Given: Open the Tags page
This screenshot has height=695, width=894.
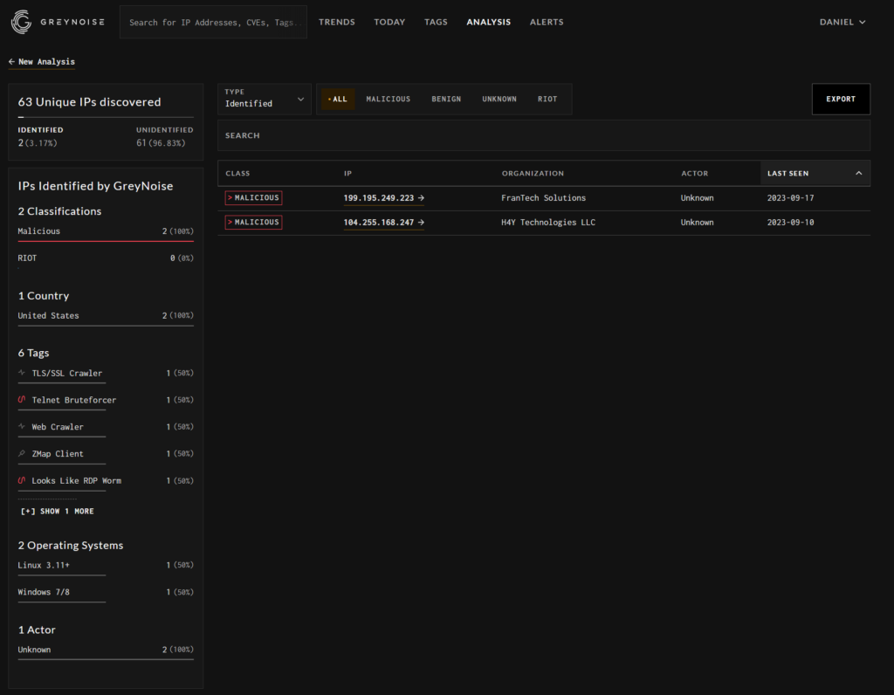Looking at the screenshot, I should (x=437, y=22).
